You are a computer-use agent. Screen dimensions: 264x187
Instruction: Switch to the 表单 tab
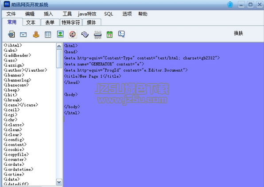[x=50, y=23]
